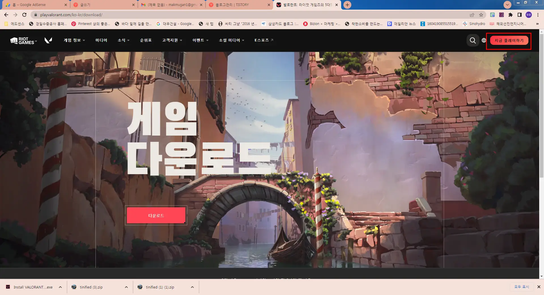Click the globe language selector icon

[484, 40]
